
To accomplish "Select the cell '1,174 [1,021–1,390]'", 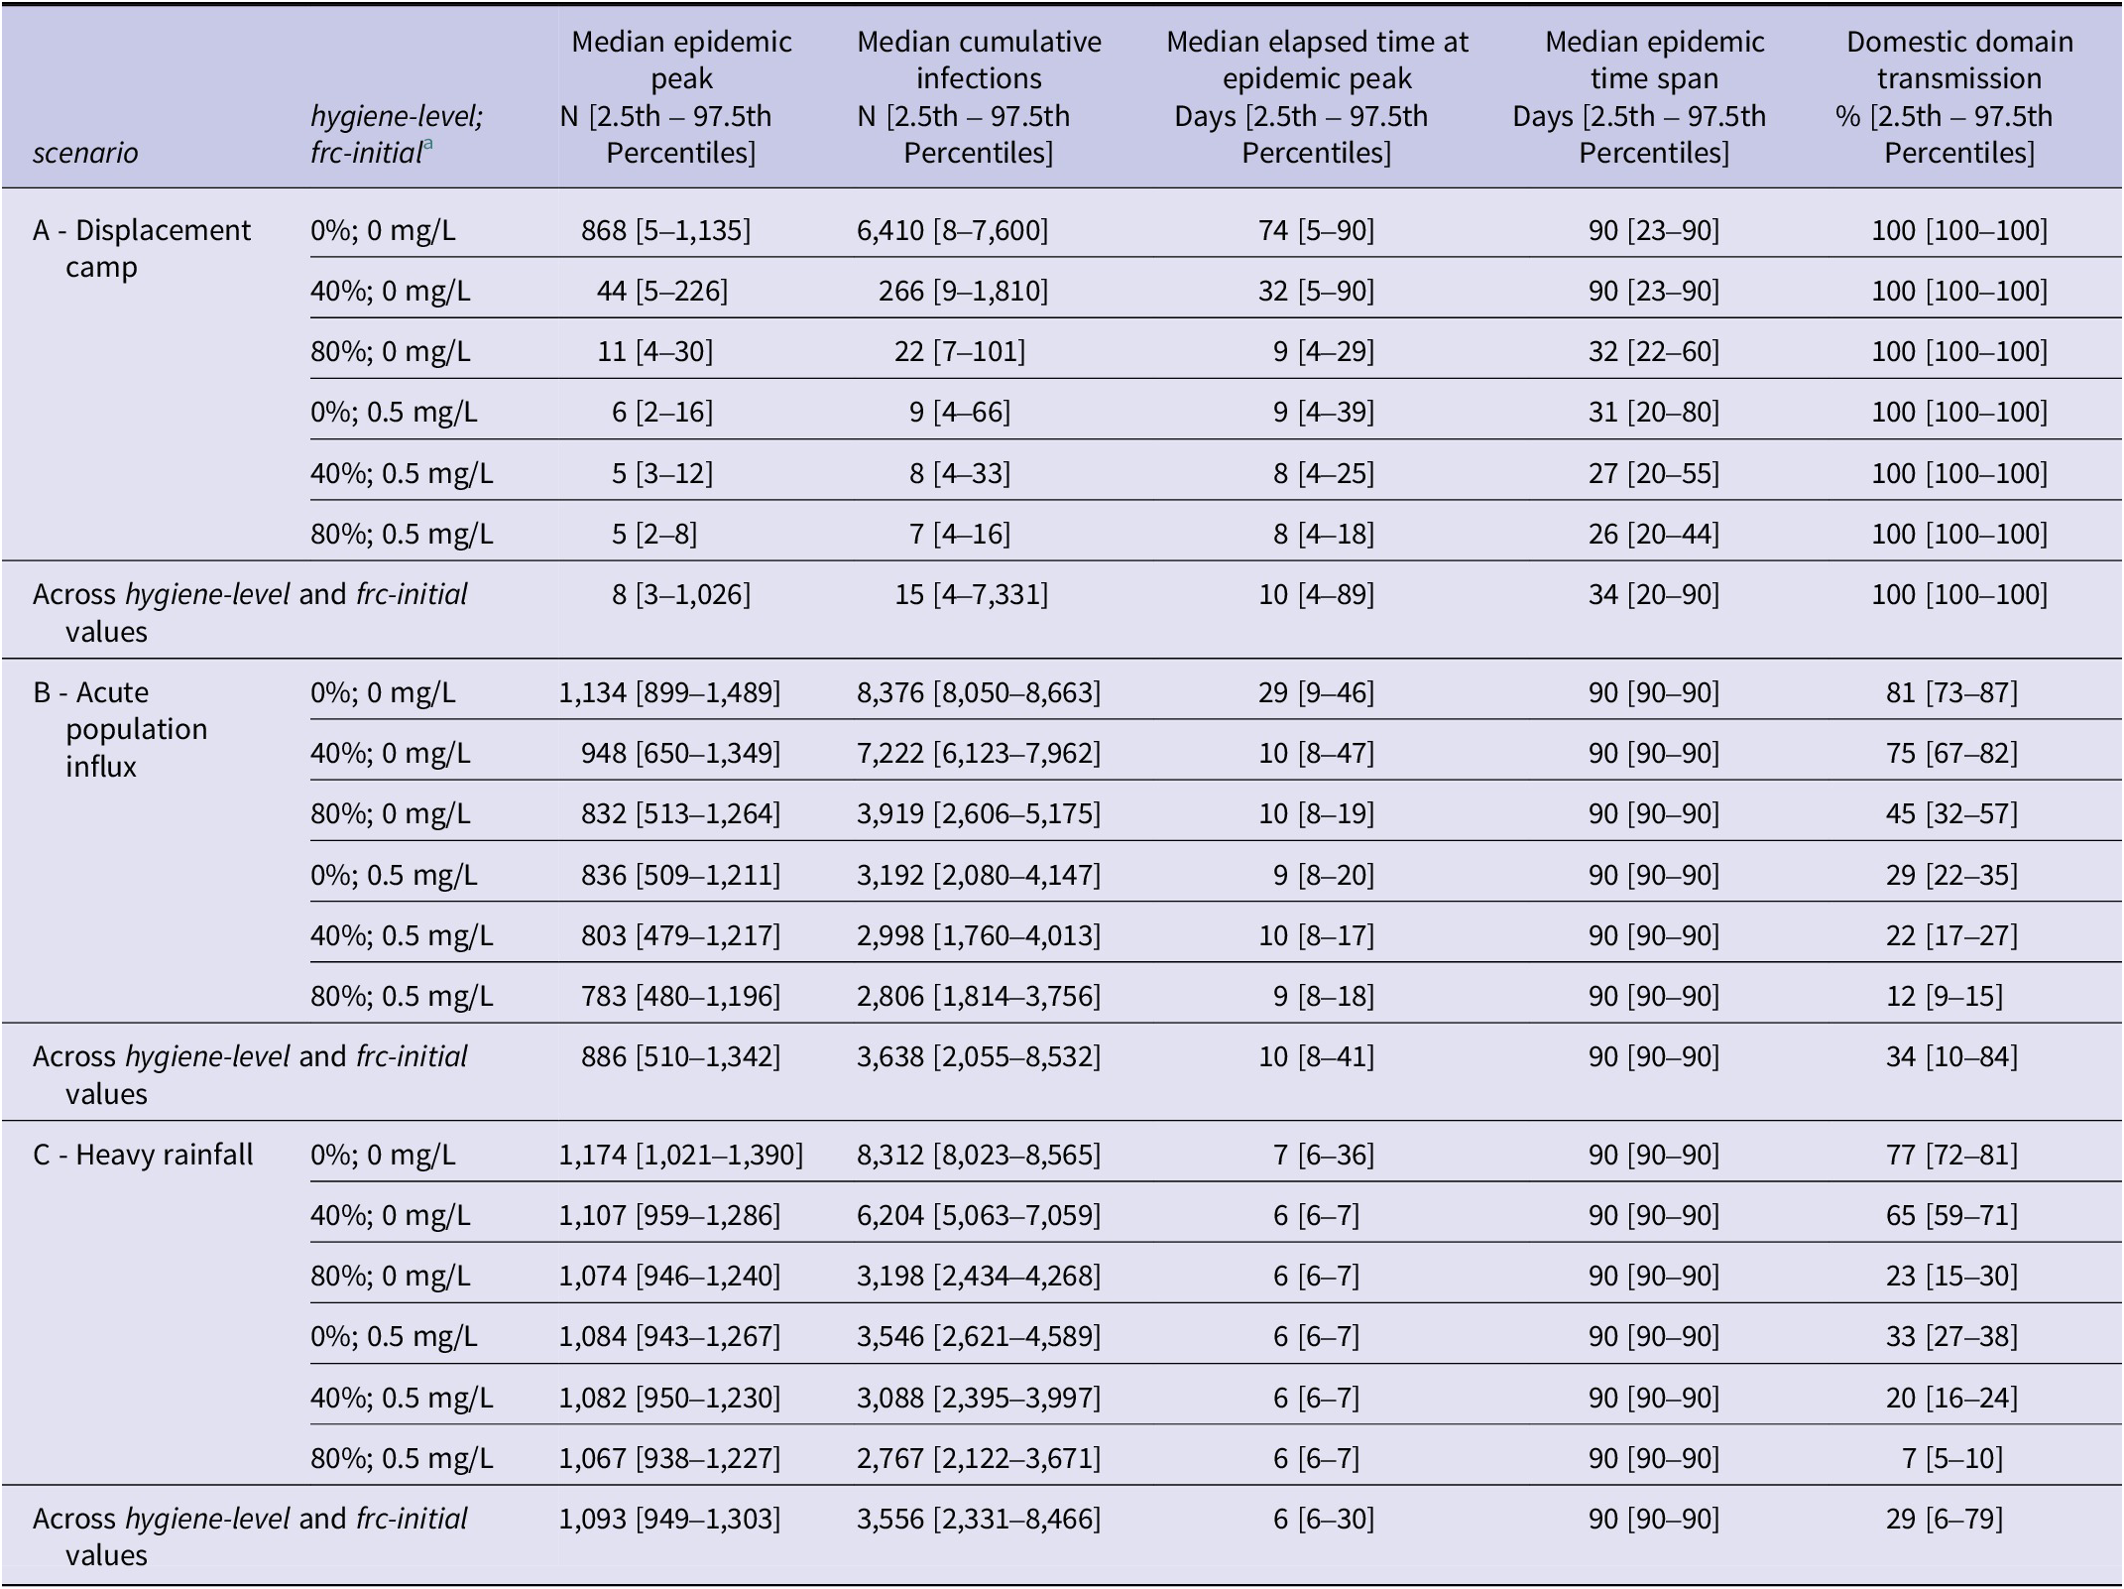I will 681,1155.
